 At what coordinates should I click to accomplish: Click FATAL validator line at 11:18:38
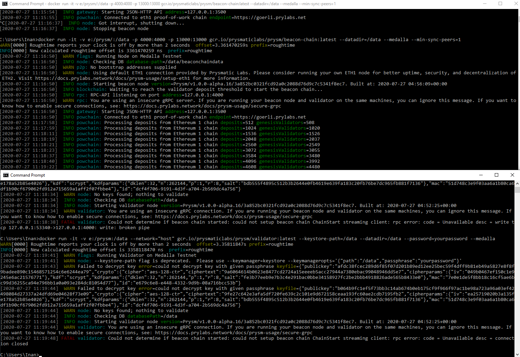pos(257,225)
